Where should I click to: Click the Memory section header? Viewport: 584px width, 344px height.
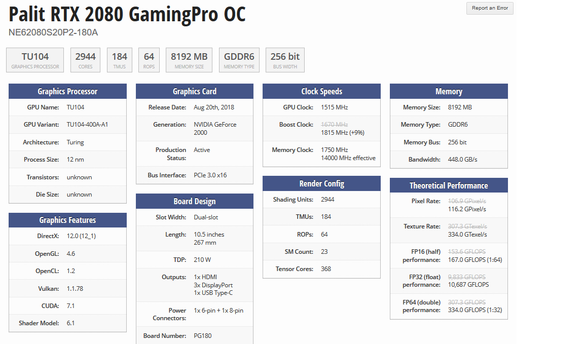(449, 91)
